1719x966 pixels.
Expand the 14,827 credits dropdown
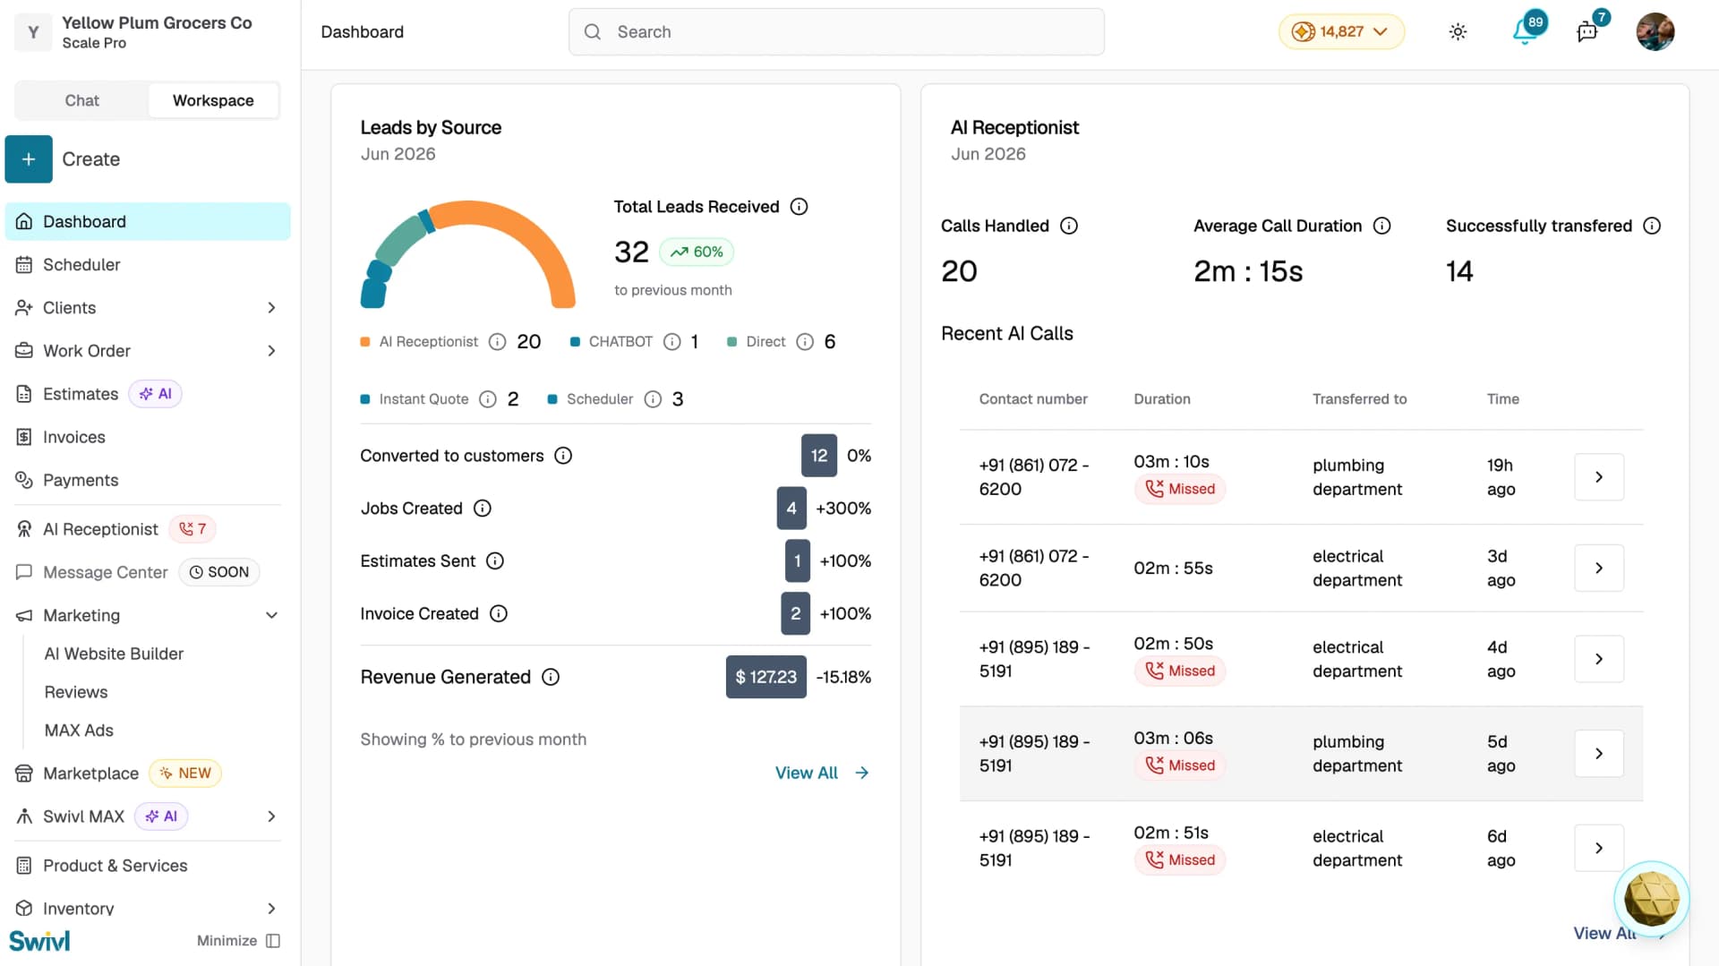[x=1341, y=32]
